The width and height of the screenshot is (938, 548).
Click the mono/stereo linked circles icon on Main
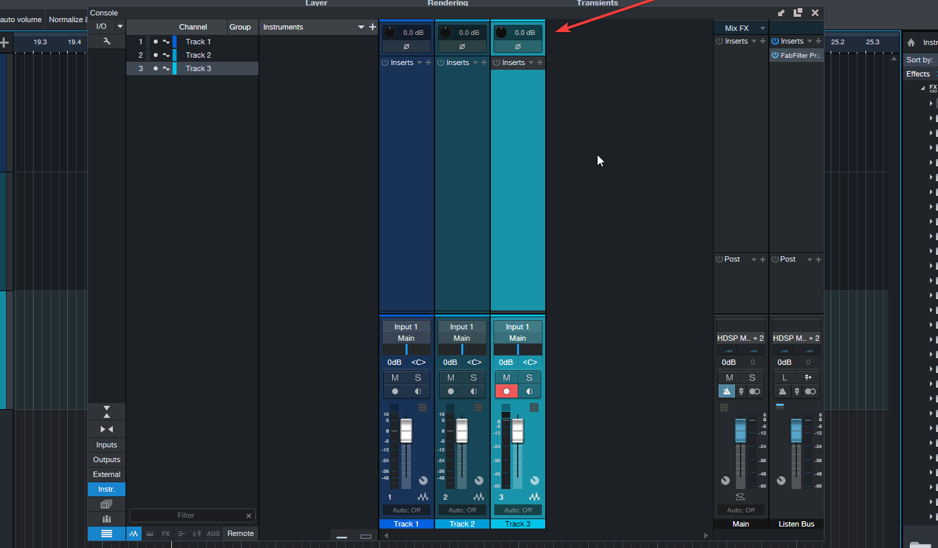[755, 392]
